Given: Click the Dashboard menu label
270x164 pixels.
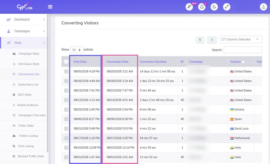Looking at the screenshot, I should click(22, 20).
